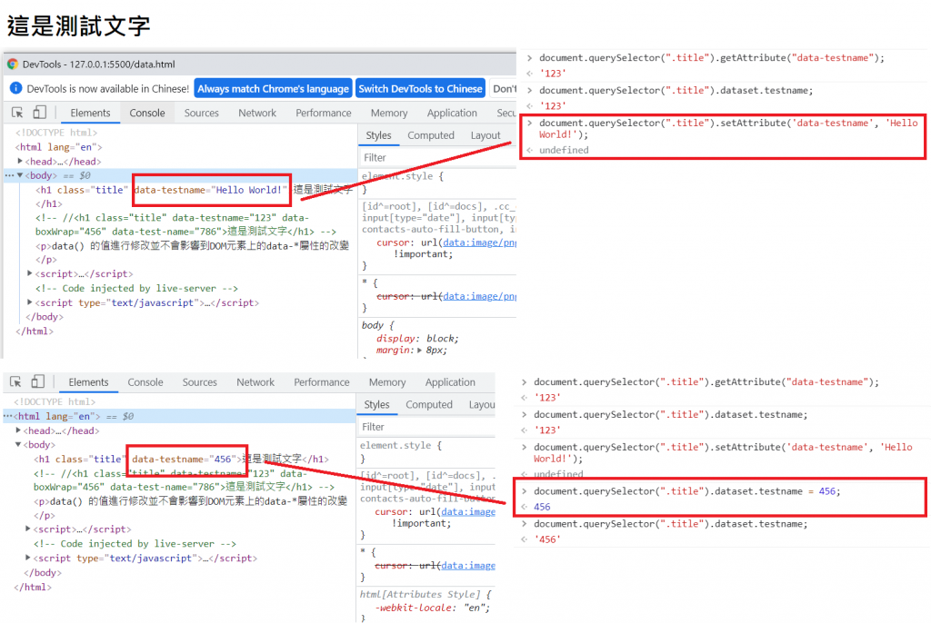Click the styles Filter field in the lower DevTools panel

(x=426, y=427)
